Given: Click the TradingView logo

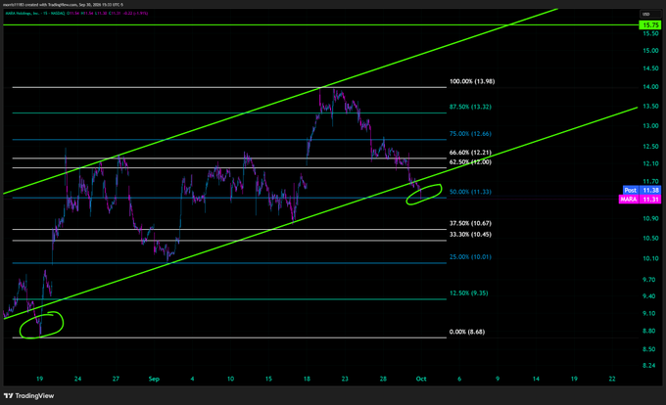Looking at the screenshot, I should click(28, 395).
